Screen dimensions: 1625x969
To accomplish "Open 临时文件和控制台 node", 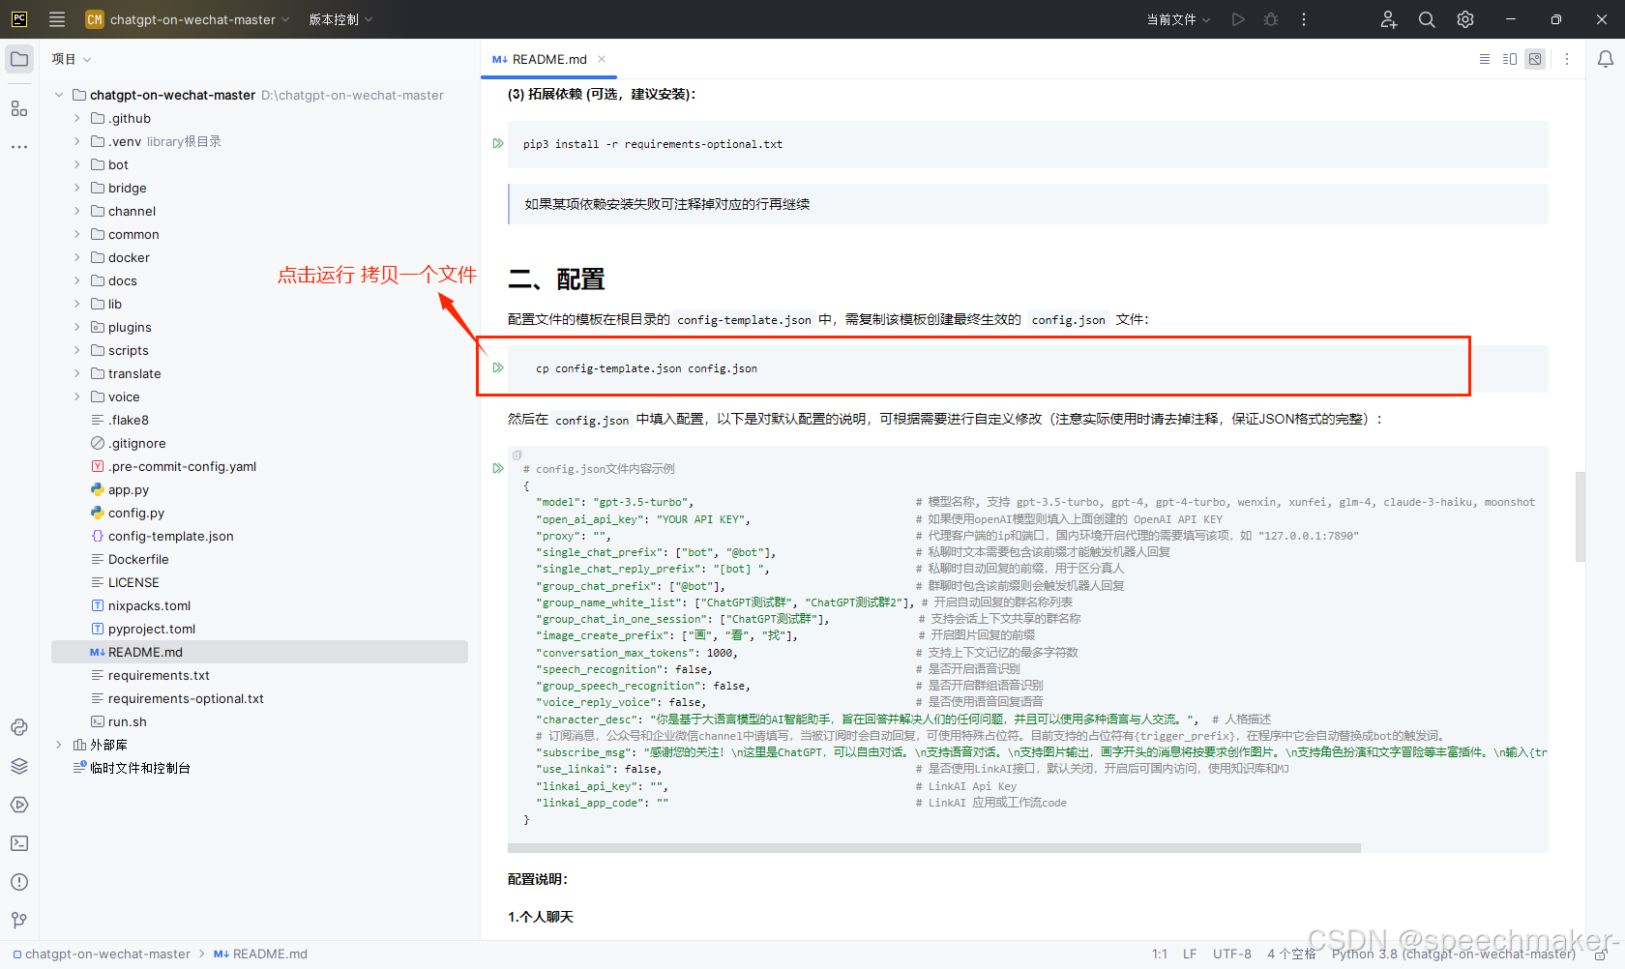I will coord(139,768).
